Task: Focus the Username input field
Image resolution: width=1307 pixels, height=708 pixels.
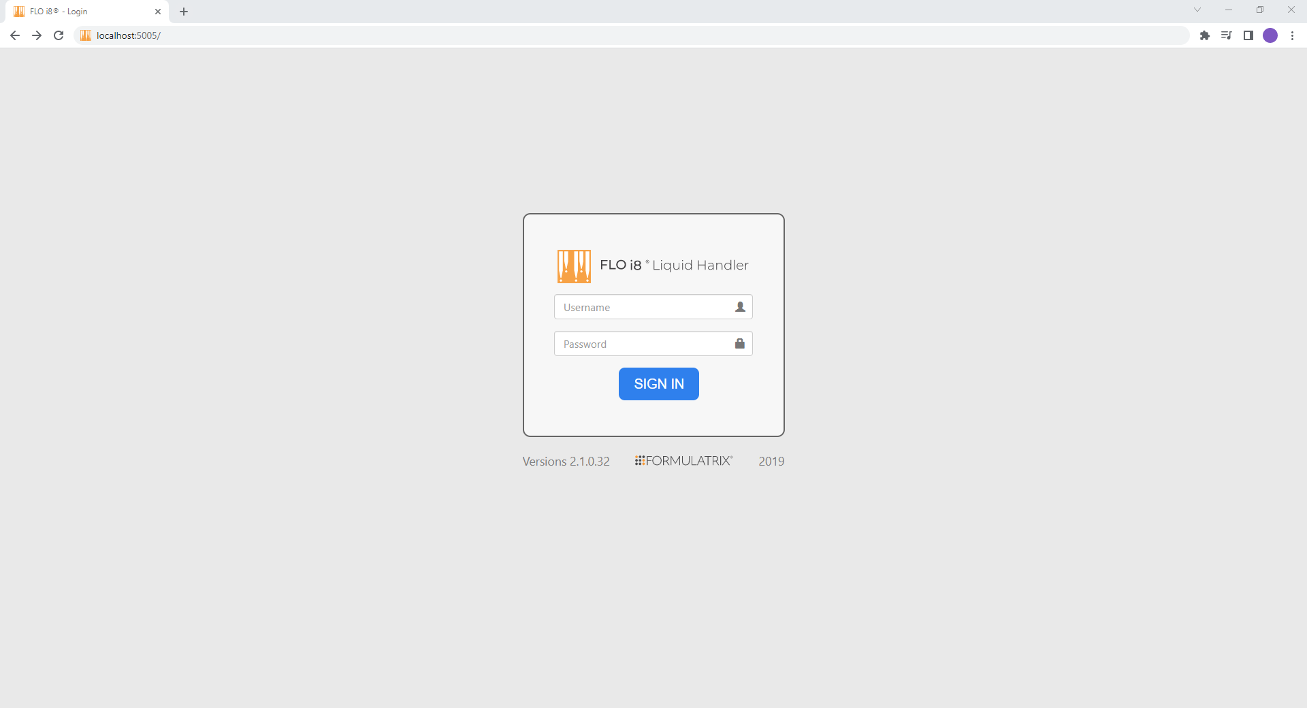Action: (x=643, y=307)
